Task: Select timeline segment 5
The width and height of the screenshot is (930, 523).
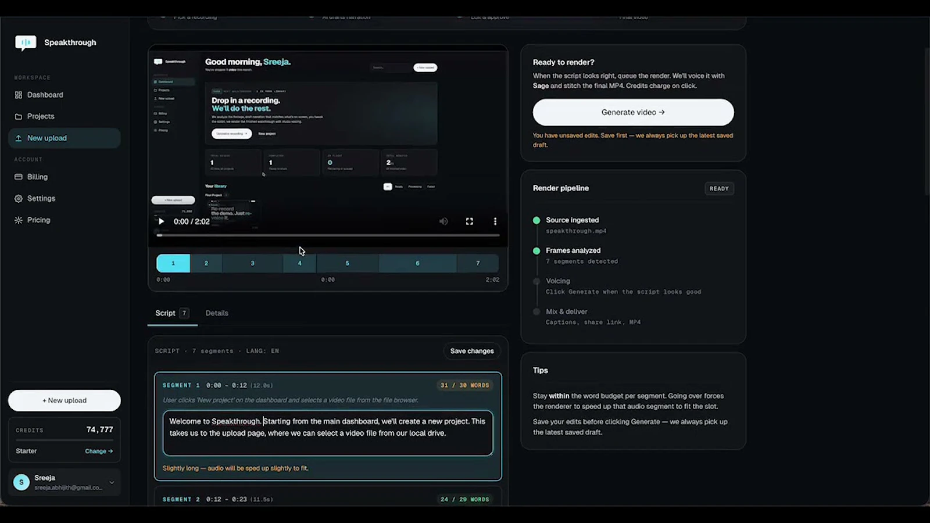Action: point(348,263)
